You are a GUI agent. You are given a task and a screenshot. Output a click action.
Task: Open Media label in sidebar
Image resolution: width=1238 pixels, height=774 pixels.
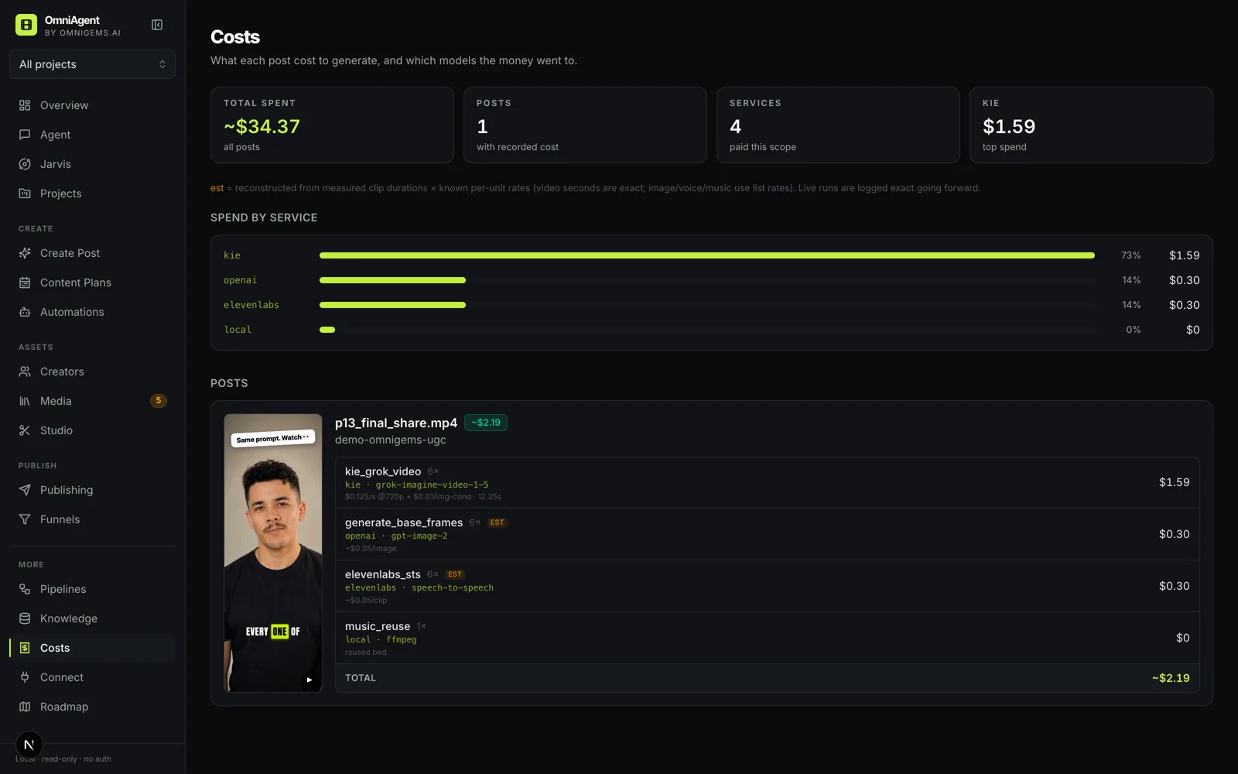[x=56, y=401]
